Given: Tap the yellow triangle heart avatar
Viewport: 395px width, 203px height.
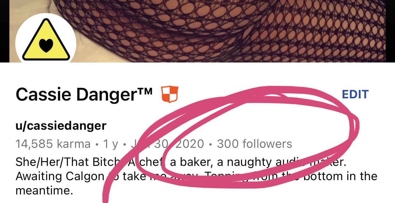Looking at the screenshot, I should (x=46, y=39).
